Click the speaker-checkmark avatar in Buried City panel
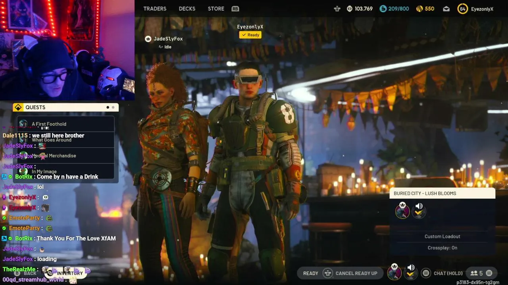508x285 pixels. 419,210
